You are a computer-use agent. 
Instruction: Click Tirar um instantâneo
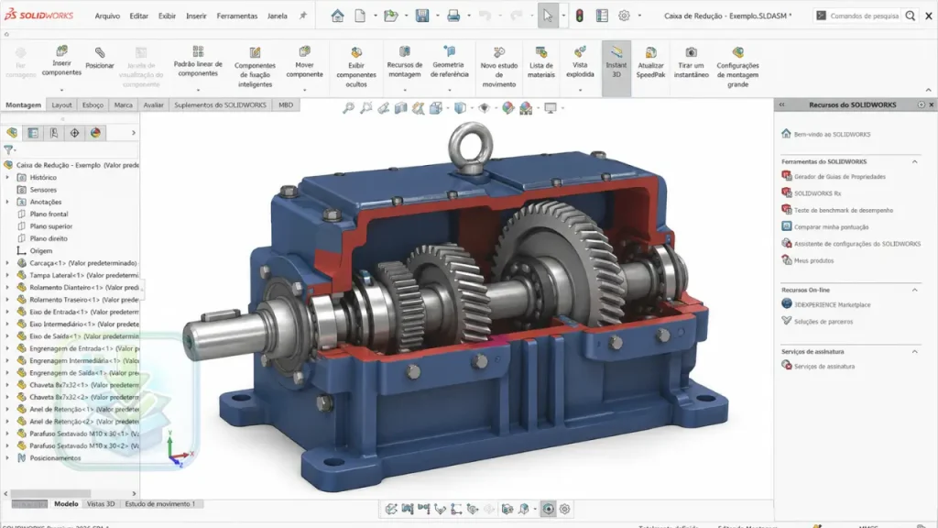(691, 61)
